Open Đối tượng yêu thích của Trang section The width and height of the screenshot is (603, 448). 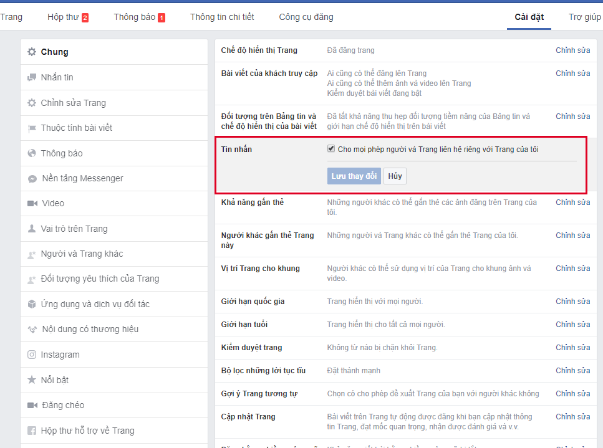(x=114, y=279)
